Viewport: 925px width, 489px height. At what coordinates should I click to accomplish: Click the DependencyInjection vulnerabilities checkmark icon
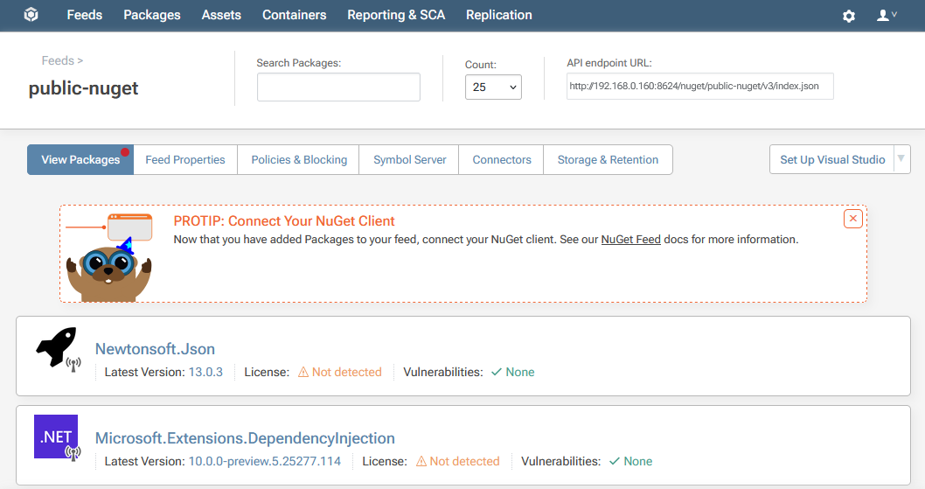614,461
